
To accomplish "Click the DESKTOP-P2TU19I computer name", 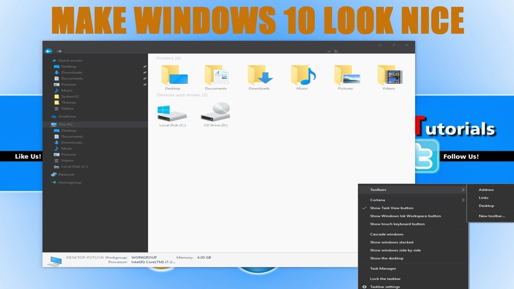I will [86, 257].
